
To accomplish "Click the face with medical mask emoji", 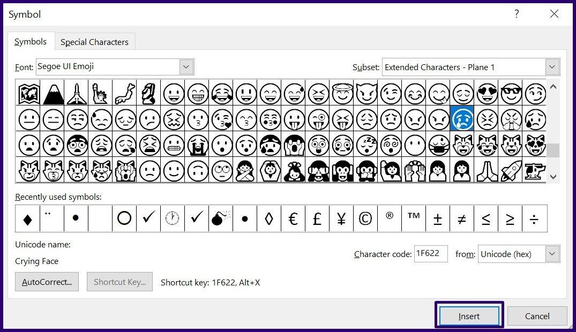I will tap(438, 145).
